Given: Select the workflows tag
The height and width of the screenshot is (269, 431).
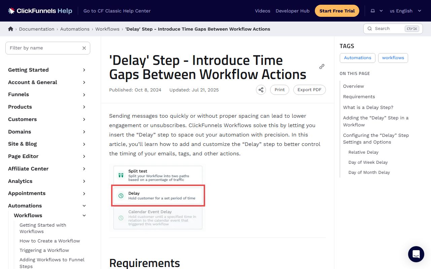Looking at the screenshot, I should [x=393, y=58].
